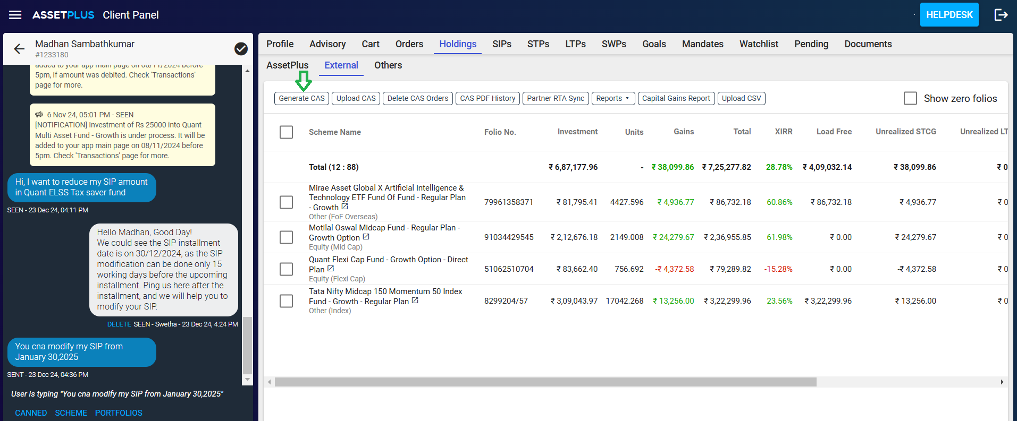Viewport: 1017px width, 421px height.
Task: Click the chat message about reducing SIP amount
Action: coord(81,187)
